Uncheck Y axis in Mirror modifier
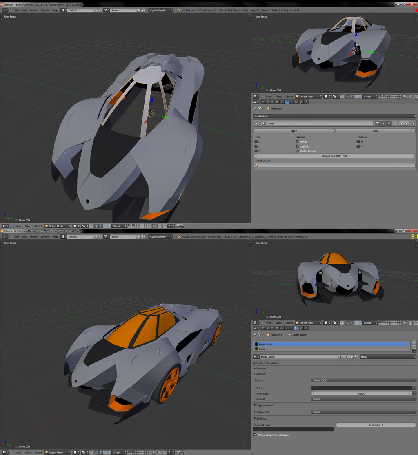The width and height of the screenshot is (418, 455). pos(256,146)
